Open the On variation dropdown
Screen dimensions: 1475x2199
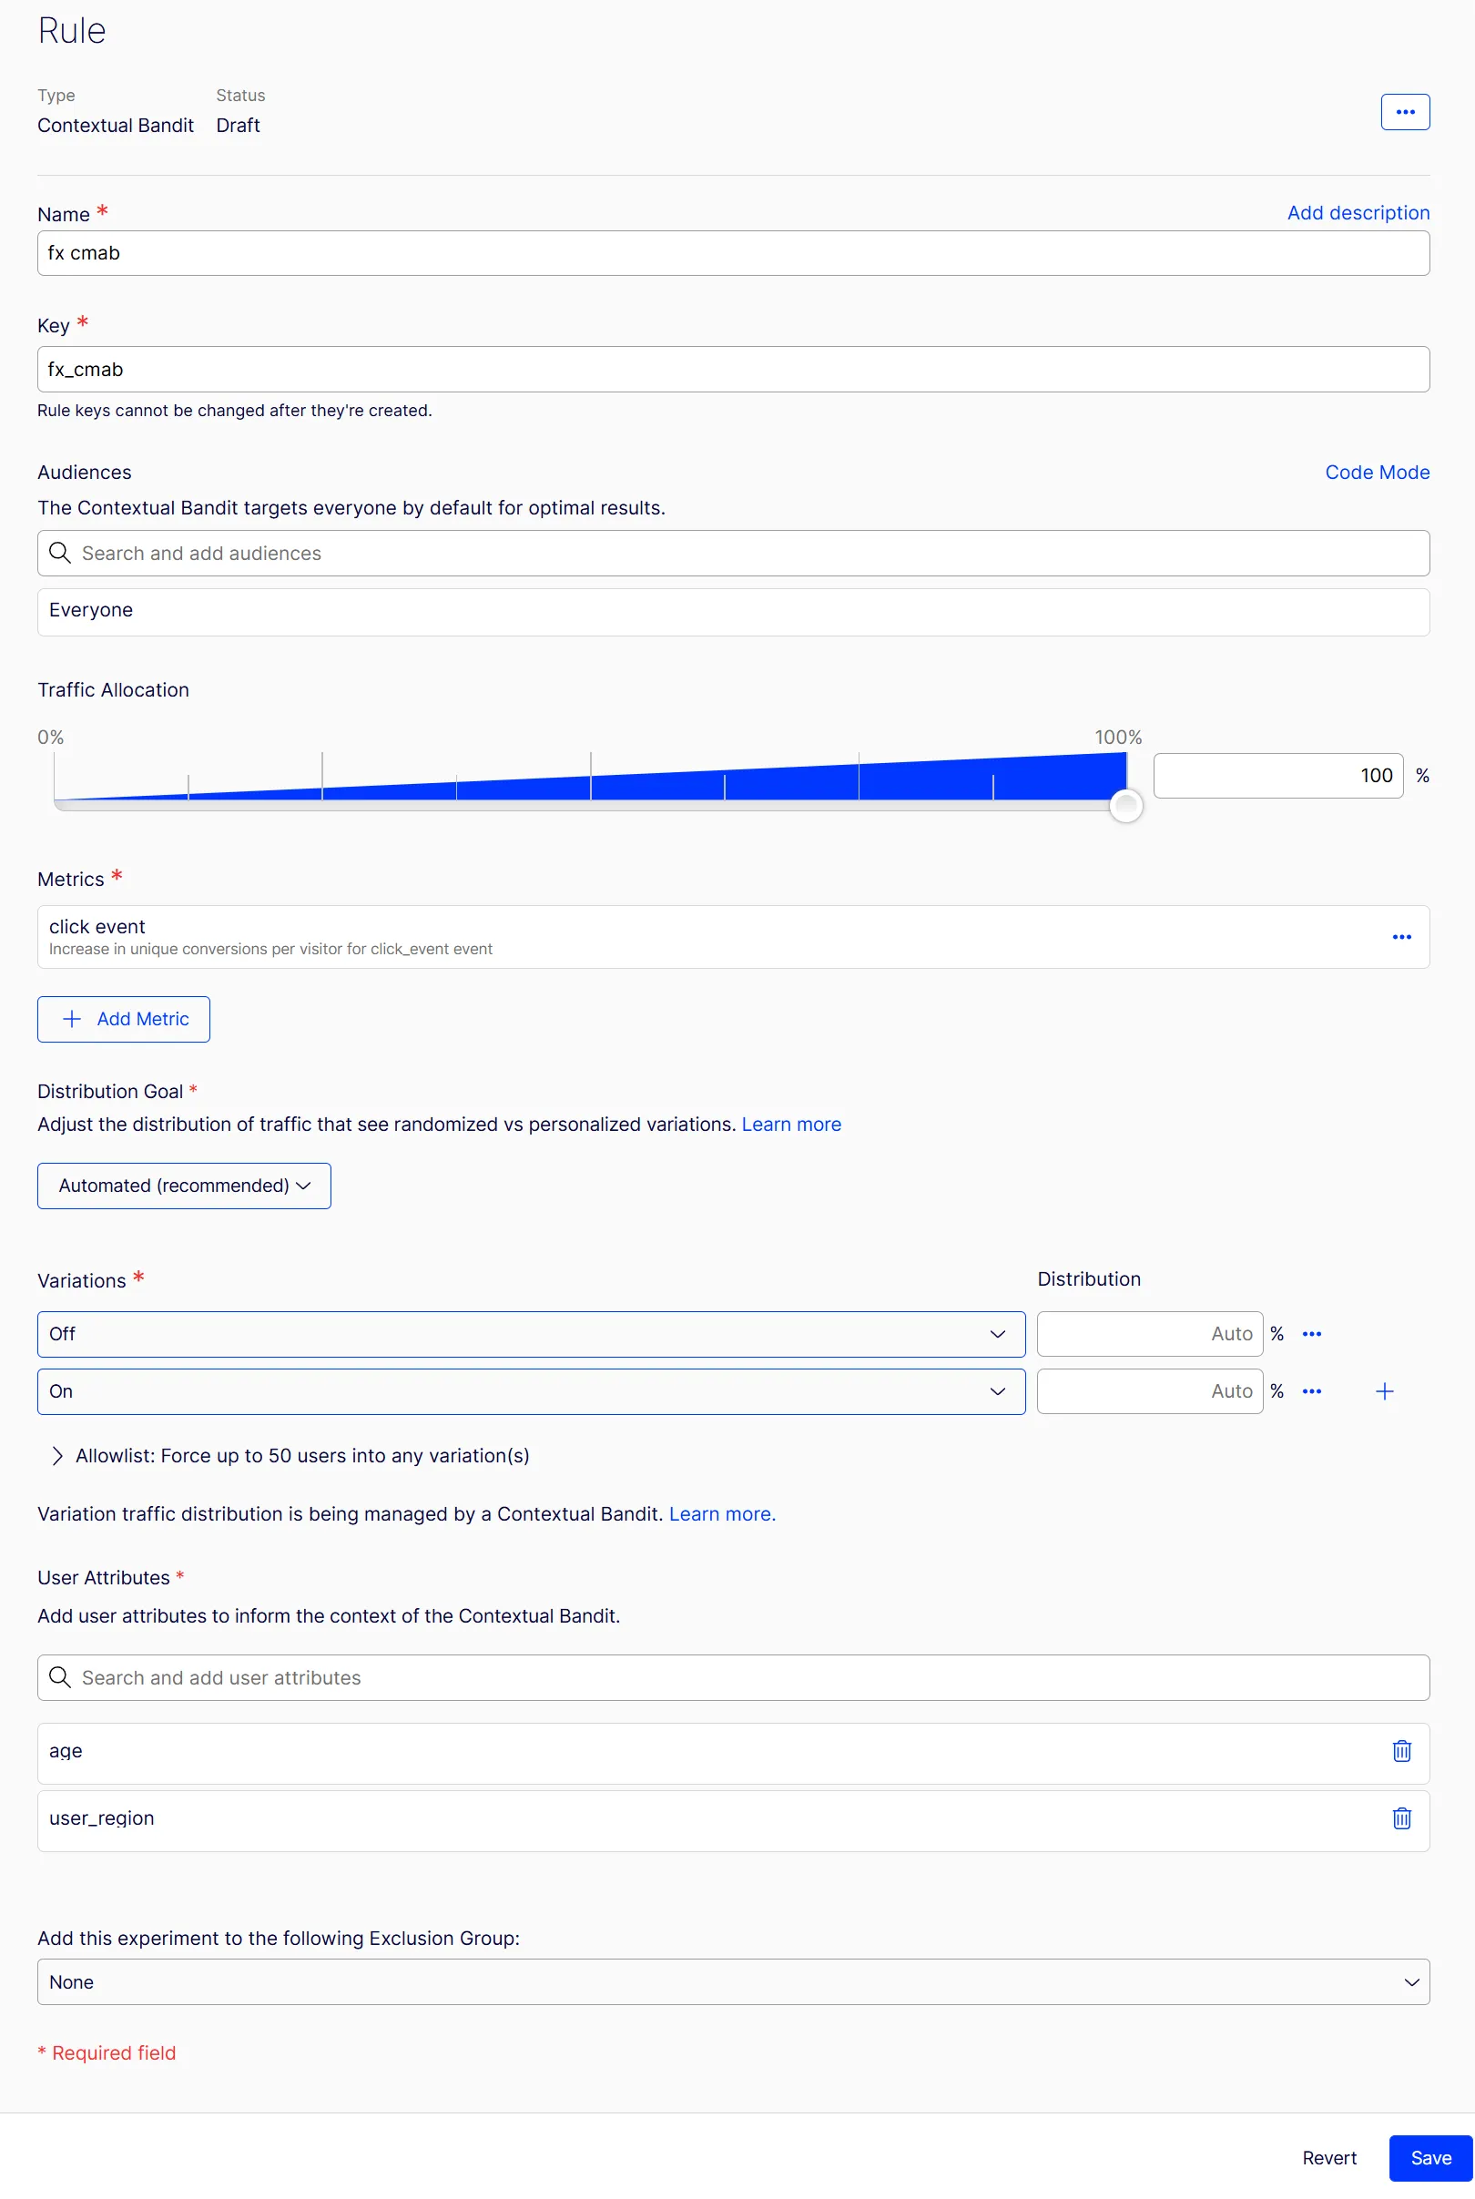(x=532, y=1391)
